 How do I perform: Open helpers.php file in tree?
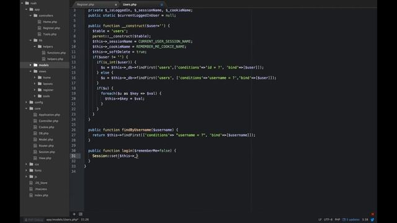coord(55,59)
